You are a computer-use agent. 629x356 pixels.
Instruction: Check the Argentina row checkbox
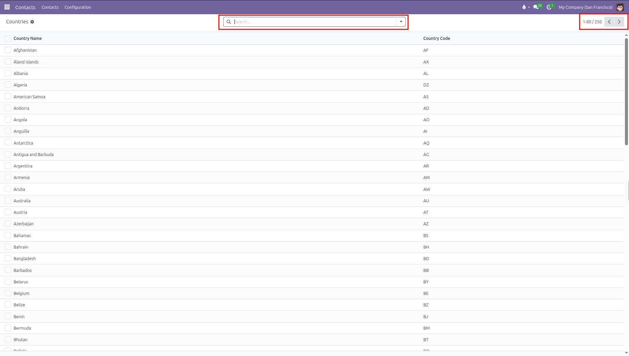tap(8, 166)
